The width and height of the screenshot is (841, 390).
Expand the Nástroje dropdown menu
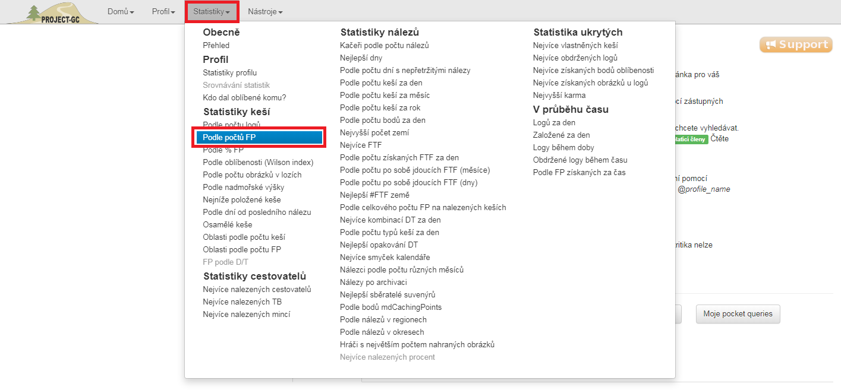pyautogui.click(x=265, y=12)
